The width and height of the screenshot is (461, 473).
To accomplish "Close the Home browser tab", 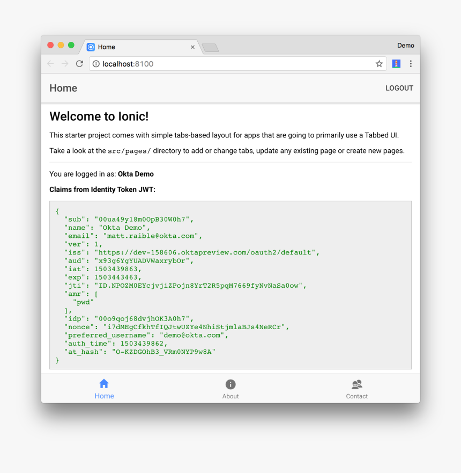I will [x=192, y=47].
